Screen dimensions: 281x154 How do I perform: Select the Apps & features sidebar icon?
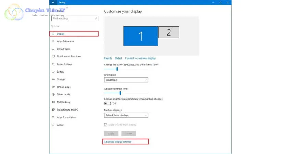coord(53,41)
